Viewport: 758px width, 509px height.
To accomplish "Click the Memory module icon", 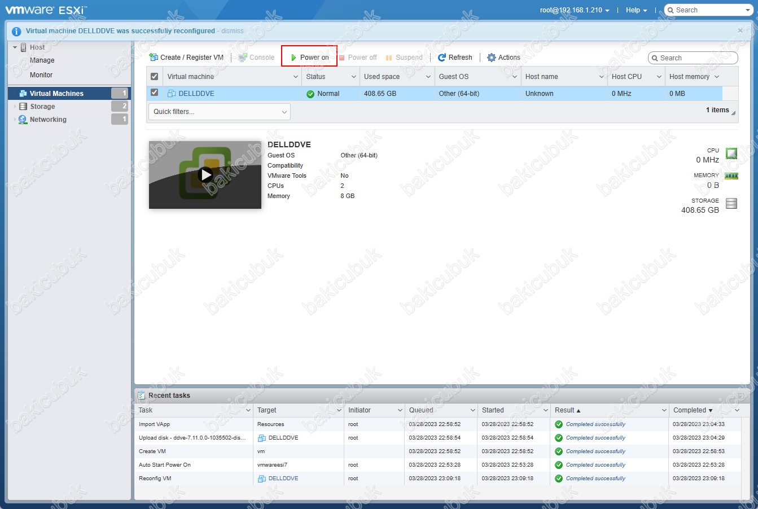I will point(731,176).
